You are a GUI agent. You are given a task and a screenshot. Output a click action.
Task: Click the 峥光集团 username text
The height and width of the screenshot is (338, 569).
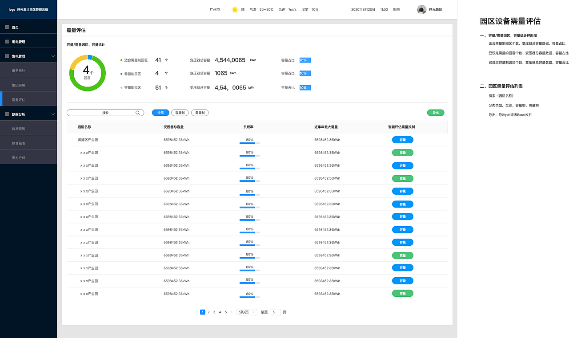pos(436,9)
